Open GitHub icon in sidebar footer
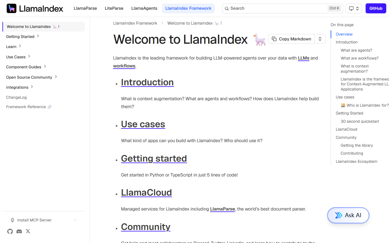 click(10, 231)
